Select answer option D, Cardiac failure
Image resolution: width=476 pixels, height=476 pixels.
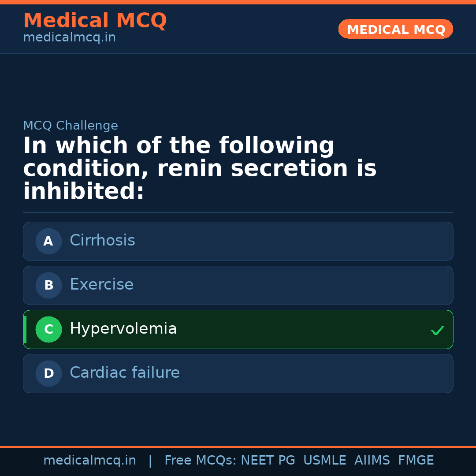(238, 373)
